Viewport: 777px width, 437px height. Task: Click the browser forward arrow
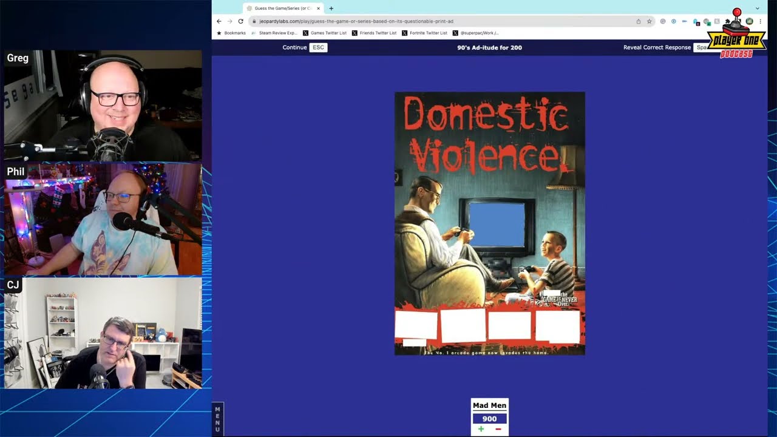click(x=229, y=21)
